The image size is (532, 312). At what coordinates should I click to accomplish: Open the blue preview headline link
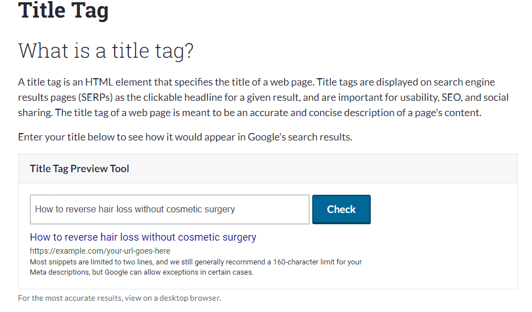(x=143, y=237)
